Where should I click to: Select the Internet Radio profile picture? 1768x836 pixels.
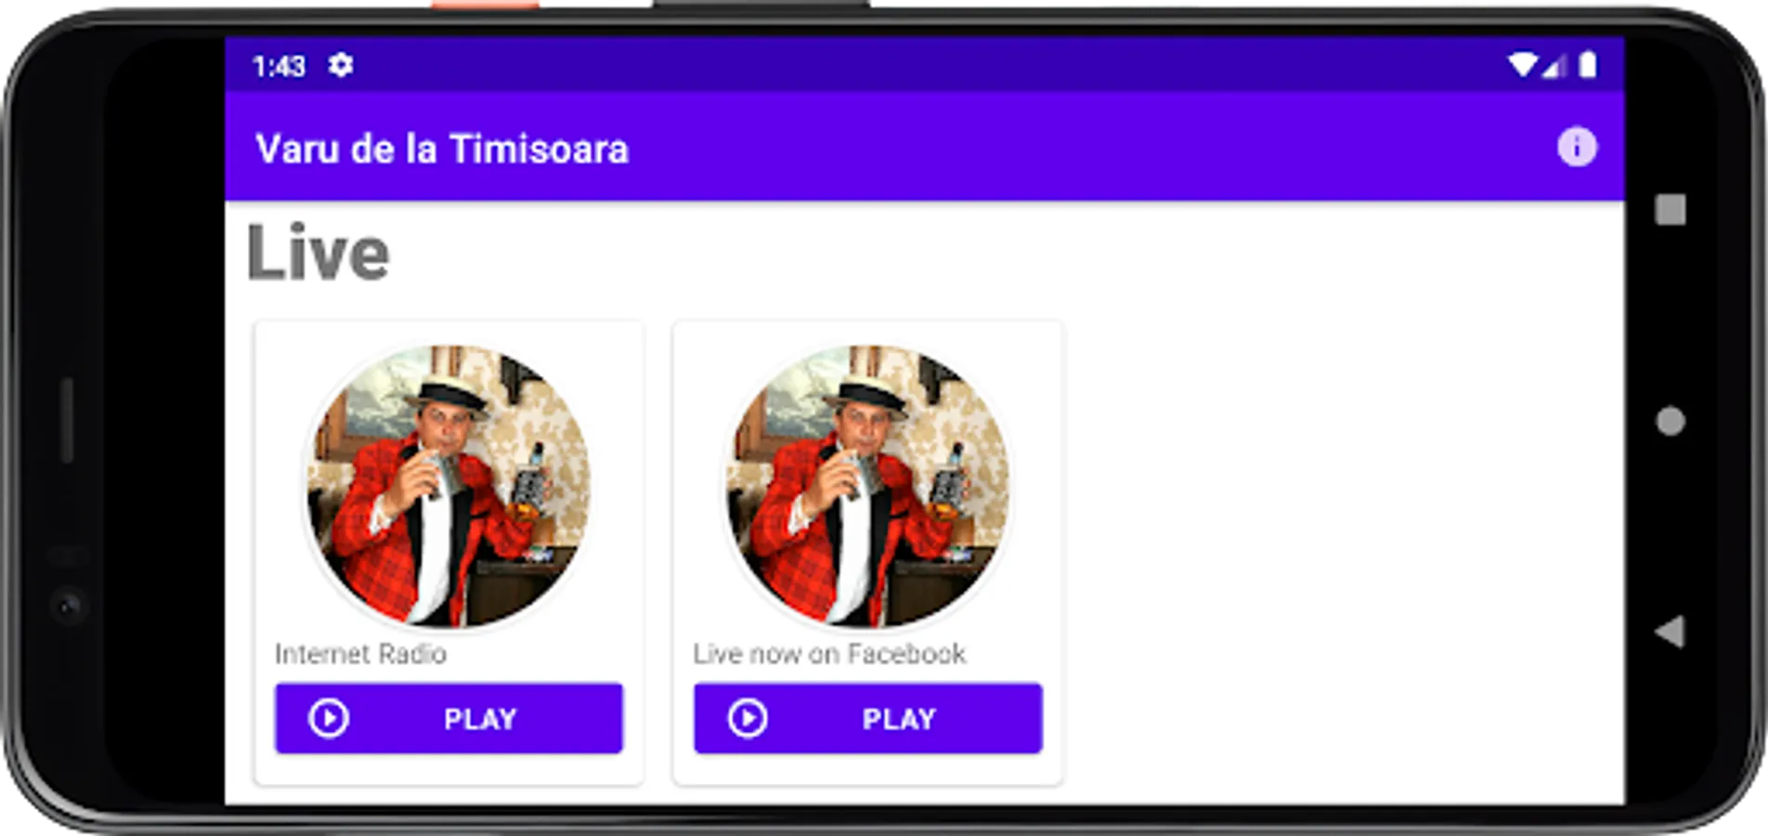[x=448, y=487]
